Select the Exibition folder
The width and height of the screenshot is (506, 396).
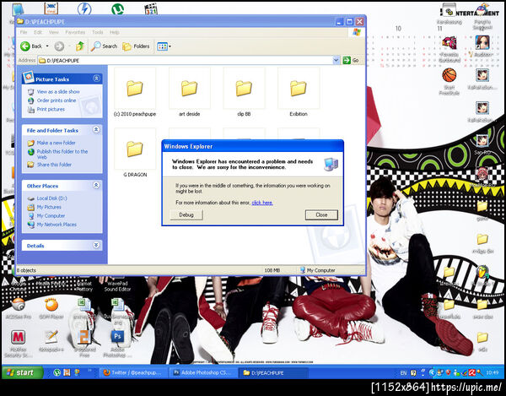coord(299,93)
